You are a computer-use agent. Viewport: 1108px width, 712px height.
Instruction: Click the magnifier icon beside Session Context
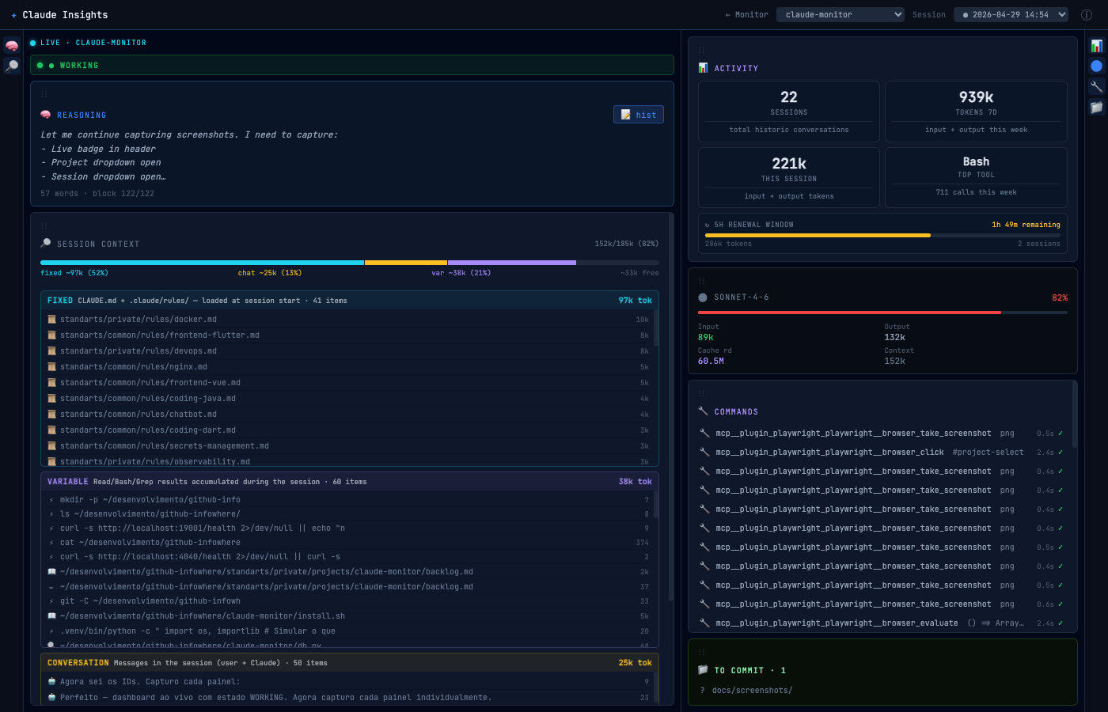click(x=46, y=244)
